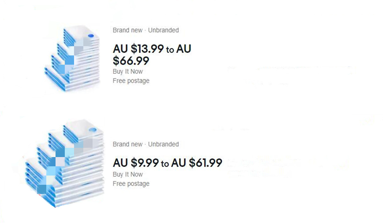383x223 pixels.
Task: Click 'Brand new' label on second listing
Action: (x=128, y=144)
